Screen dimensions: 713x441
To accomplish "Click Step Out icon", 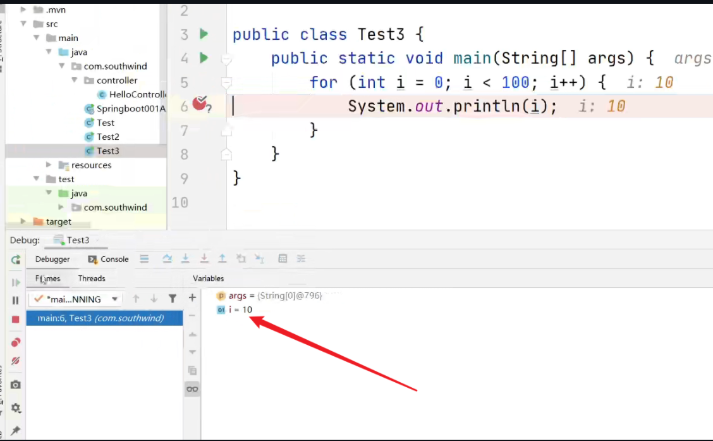I will coord(222,259).
